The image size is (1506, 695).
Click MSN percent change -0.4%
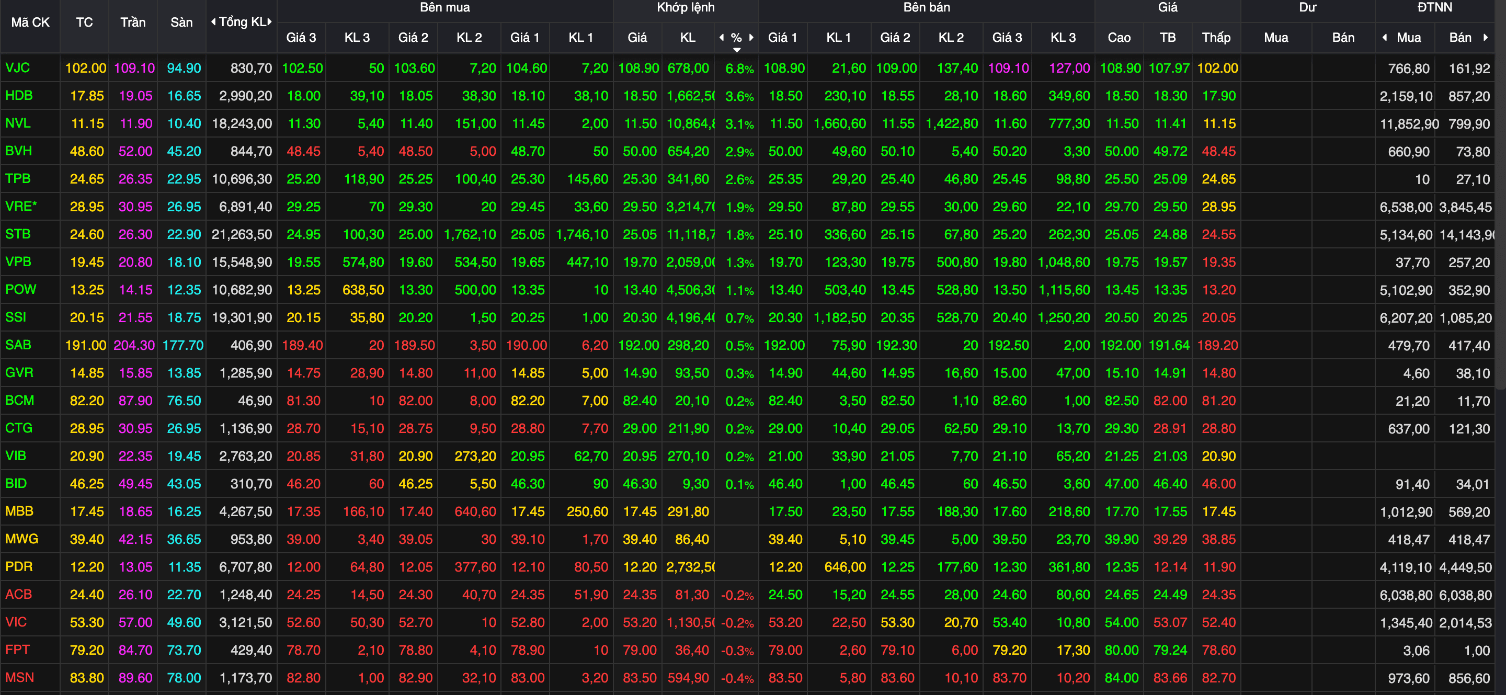[737, 678]
